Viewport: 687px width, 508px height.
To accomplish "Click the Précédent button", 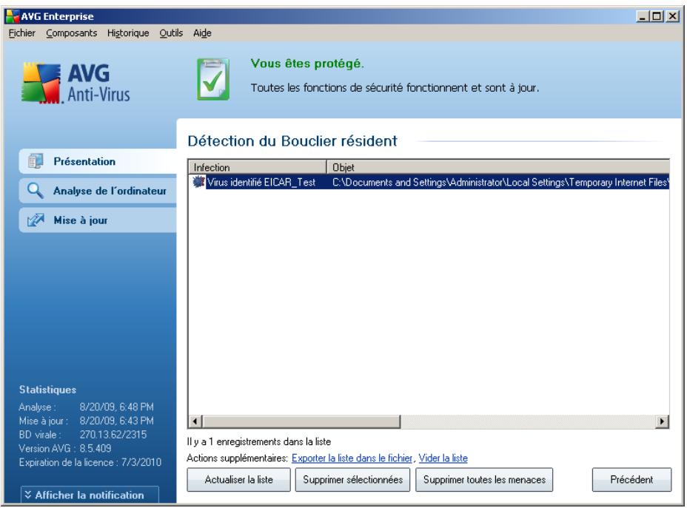I will point(631,480).
